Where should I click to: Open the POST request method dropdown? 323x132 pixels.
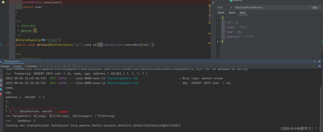(225, 8)
